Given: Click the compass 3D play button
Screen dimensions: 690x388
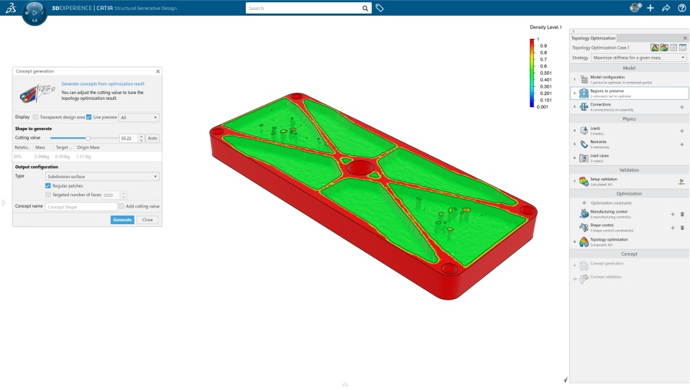Looking at the screenshot, I should (x=34, y=13).
